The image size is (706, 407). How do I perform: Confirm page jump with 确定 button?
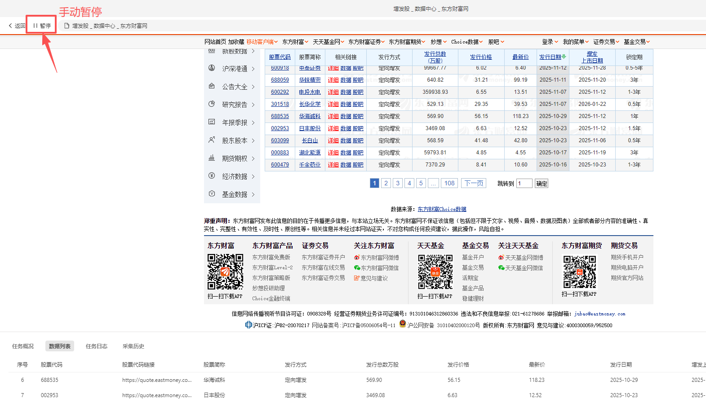pyautogui.click(x=542, y=184)
